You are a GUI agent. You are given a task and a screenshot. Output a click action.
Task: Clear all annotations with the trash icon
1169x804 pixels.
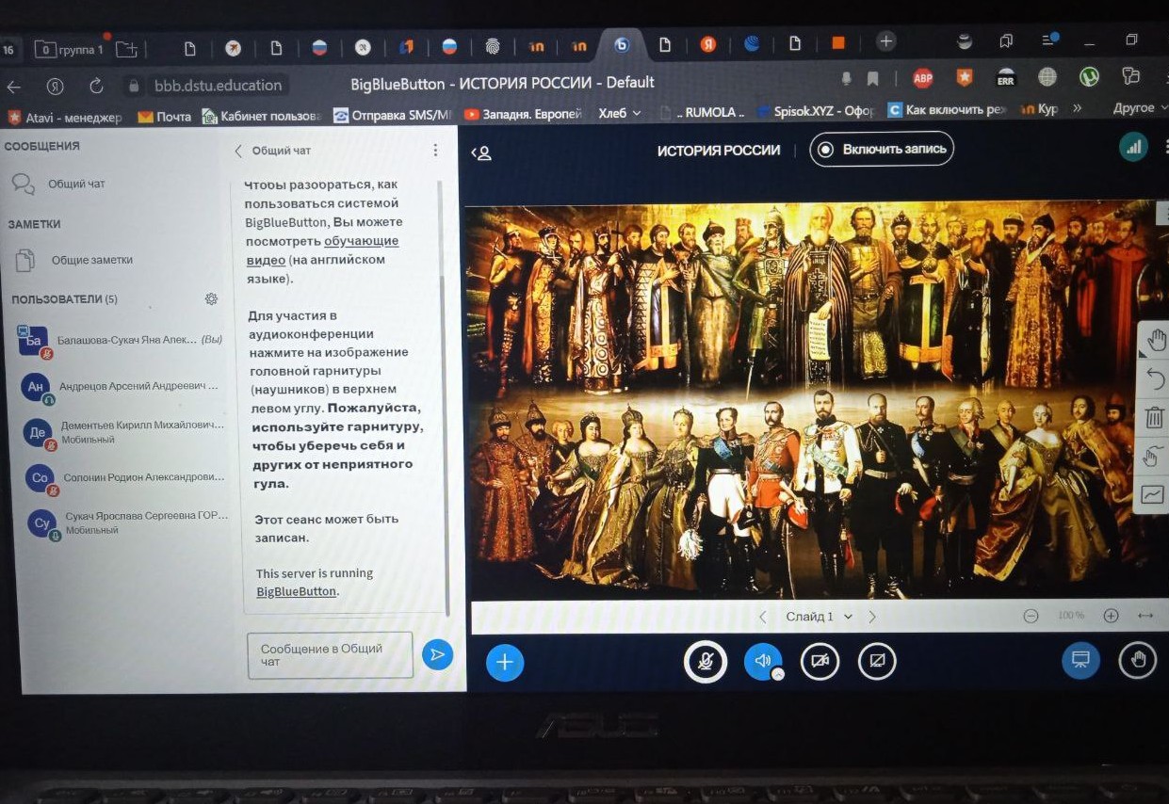pos(1156,417)
